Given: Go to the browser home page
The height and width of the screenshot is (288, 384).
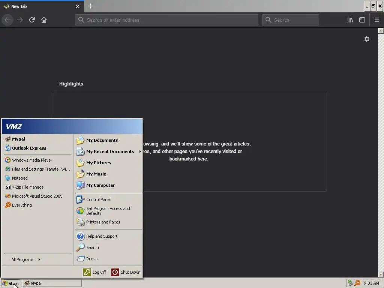Looking at the screenshot, I should point(44,20).
